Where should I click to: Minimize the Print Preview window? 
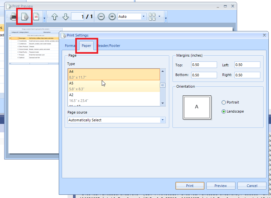(218, 6)
